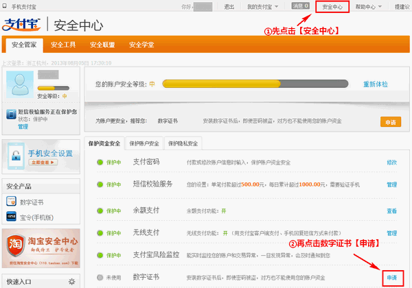Click the 宝令(手机版) icon in sidebar
This screenshot has width=412, height=288.
11,216
